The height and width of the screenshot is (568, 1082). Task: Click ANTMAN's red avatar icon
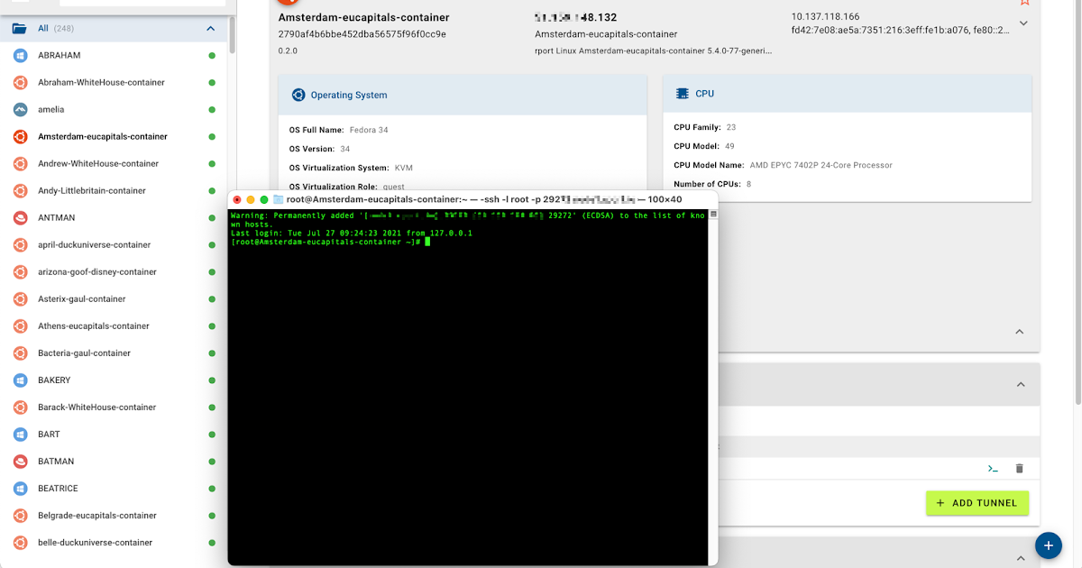19,217
